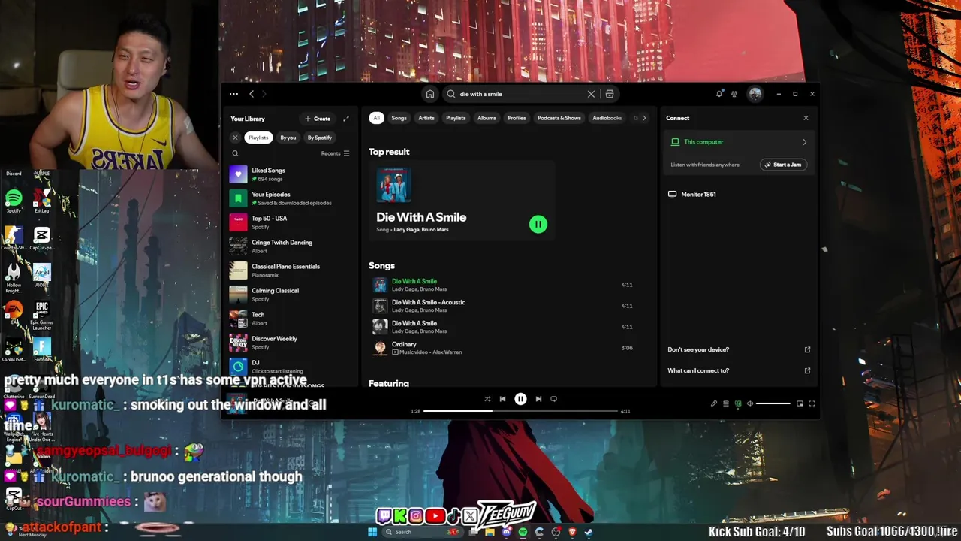Image resolution: width=961 pixels, height=541 pixels.
Task: Open the What can I connect to? link
Action: 739,370
